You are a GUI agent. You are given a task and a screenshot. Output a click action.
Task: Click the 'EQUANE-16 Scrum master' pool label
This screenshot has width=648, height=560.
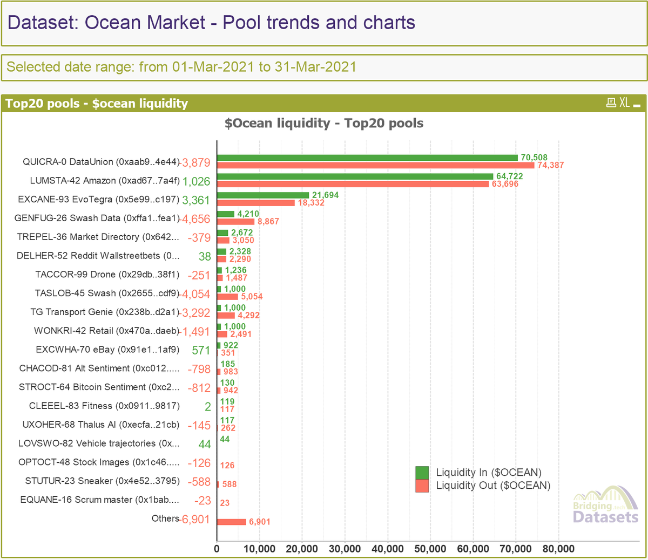(x=100, y=500)
